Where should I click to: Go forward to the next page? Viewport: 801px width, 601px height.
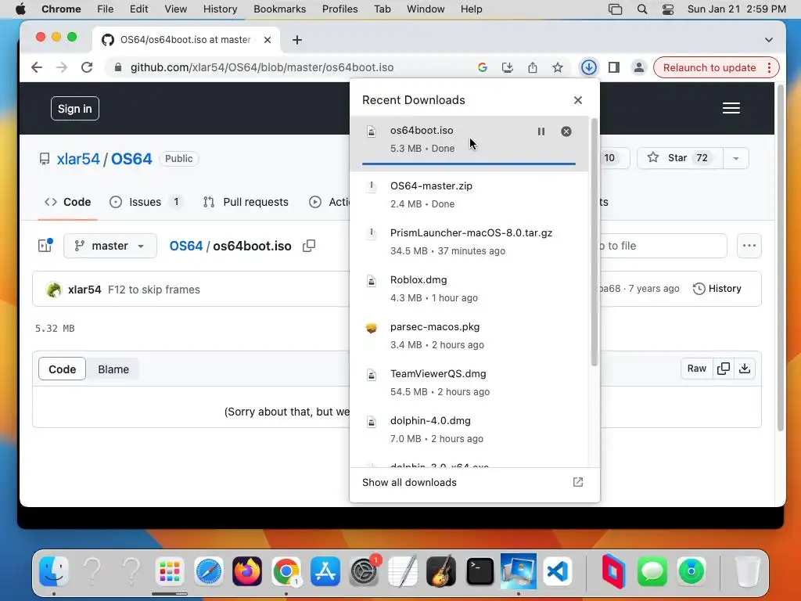[x=62, y=67]
